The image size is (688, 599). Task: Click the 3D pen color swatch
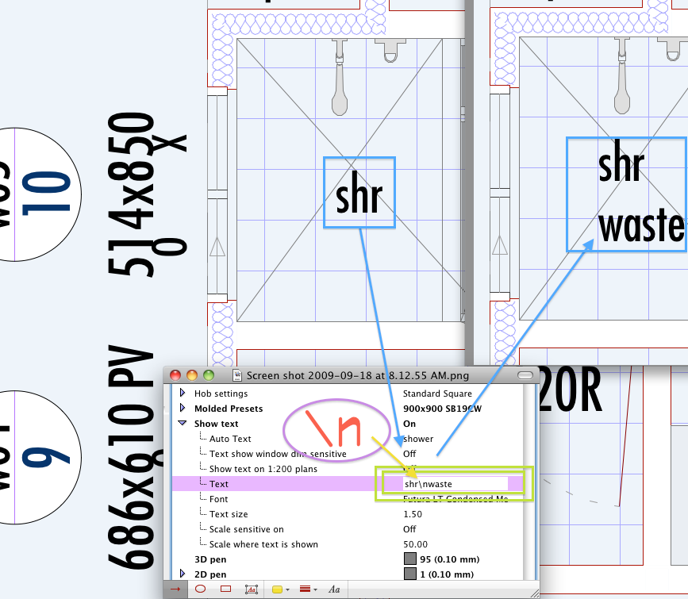click(x=409, y=559)
